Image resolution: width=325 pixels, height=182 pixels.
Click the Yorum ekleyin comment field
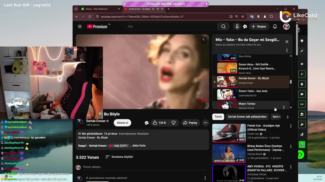pyautogui.click(x=144, y=167)
